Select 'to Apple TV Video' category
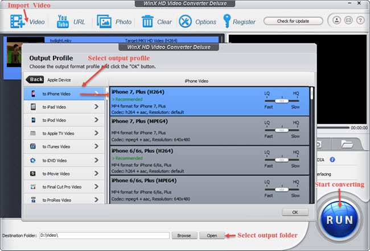 (64, 133)
